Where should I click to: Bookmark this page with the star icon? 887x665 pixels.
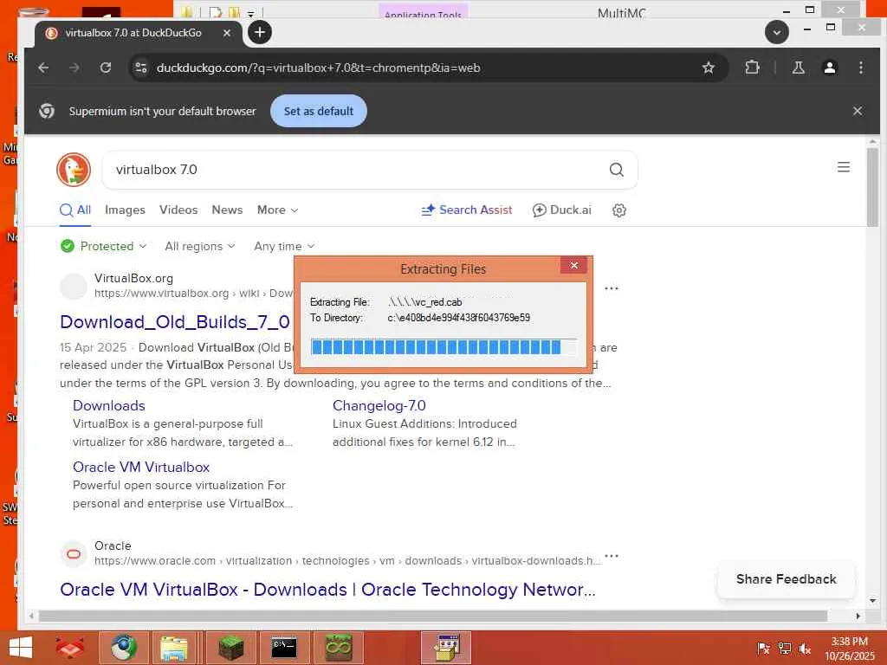pos(708,68)
